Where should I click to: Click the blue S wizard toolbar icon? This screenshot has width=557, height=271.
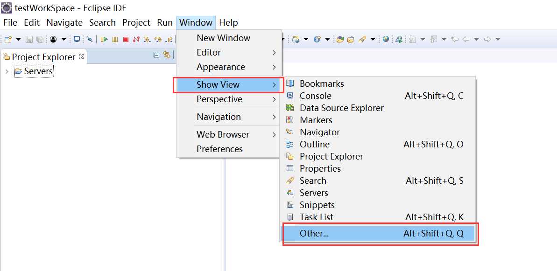tap(317, 39)
